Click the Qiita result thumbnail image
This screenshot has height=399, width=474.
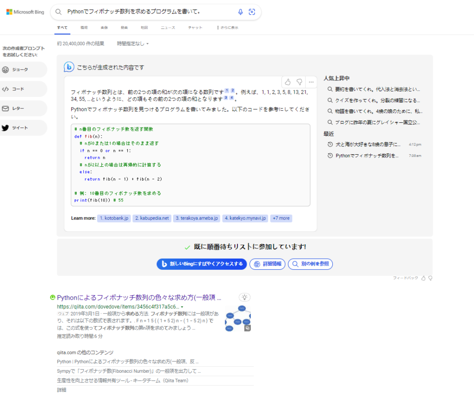pyautogui.click(x=238, y=319)
